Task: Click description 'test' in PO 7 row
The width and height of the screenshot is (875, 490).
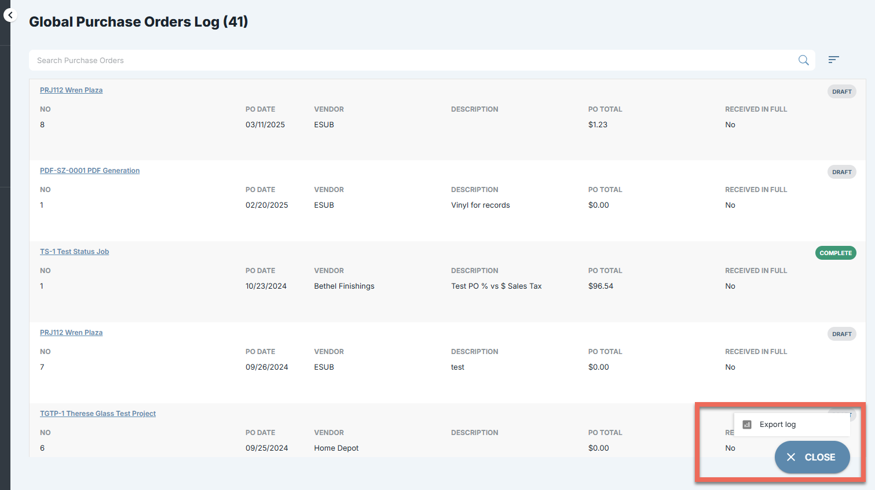Action: pos(457,367)
